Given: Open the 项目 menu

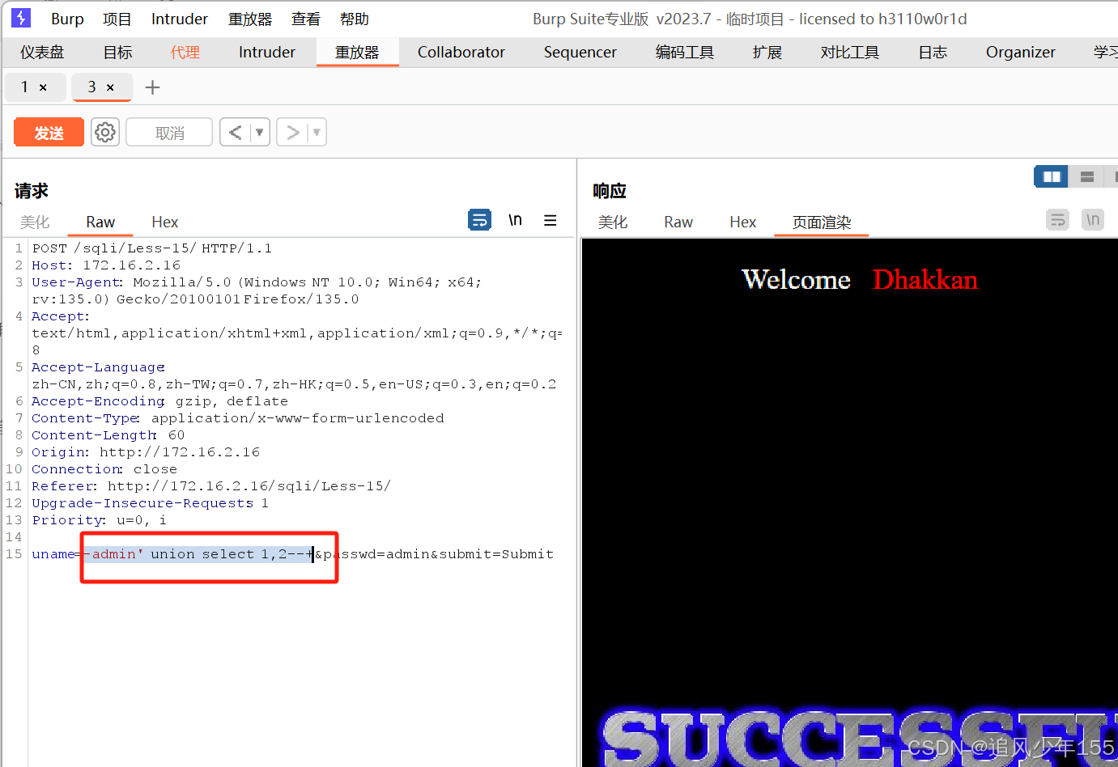Looking at the screenshot, I should [117, 19].
